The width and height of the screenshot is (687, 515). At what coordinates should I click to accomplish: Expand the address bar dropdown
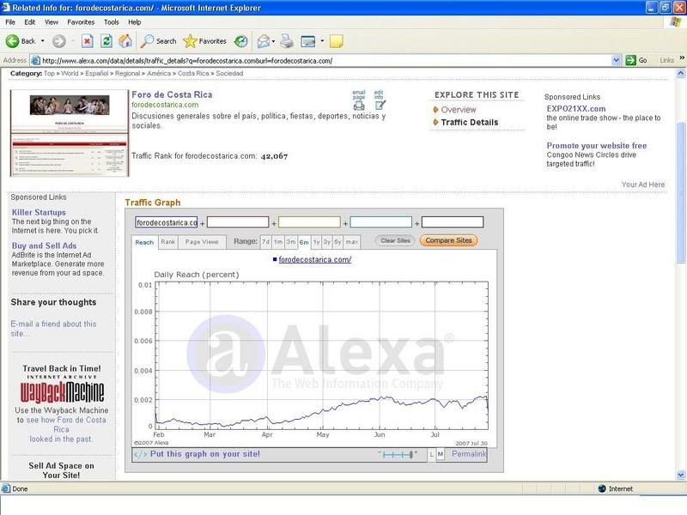(616, 60)
